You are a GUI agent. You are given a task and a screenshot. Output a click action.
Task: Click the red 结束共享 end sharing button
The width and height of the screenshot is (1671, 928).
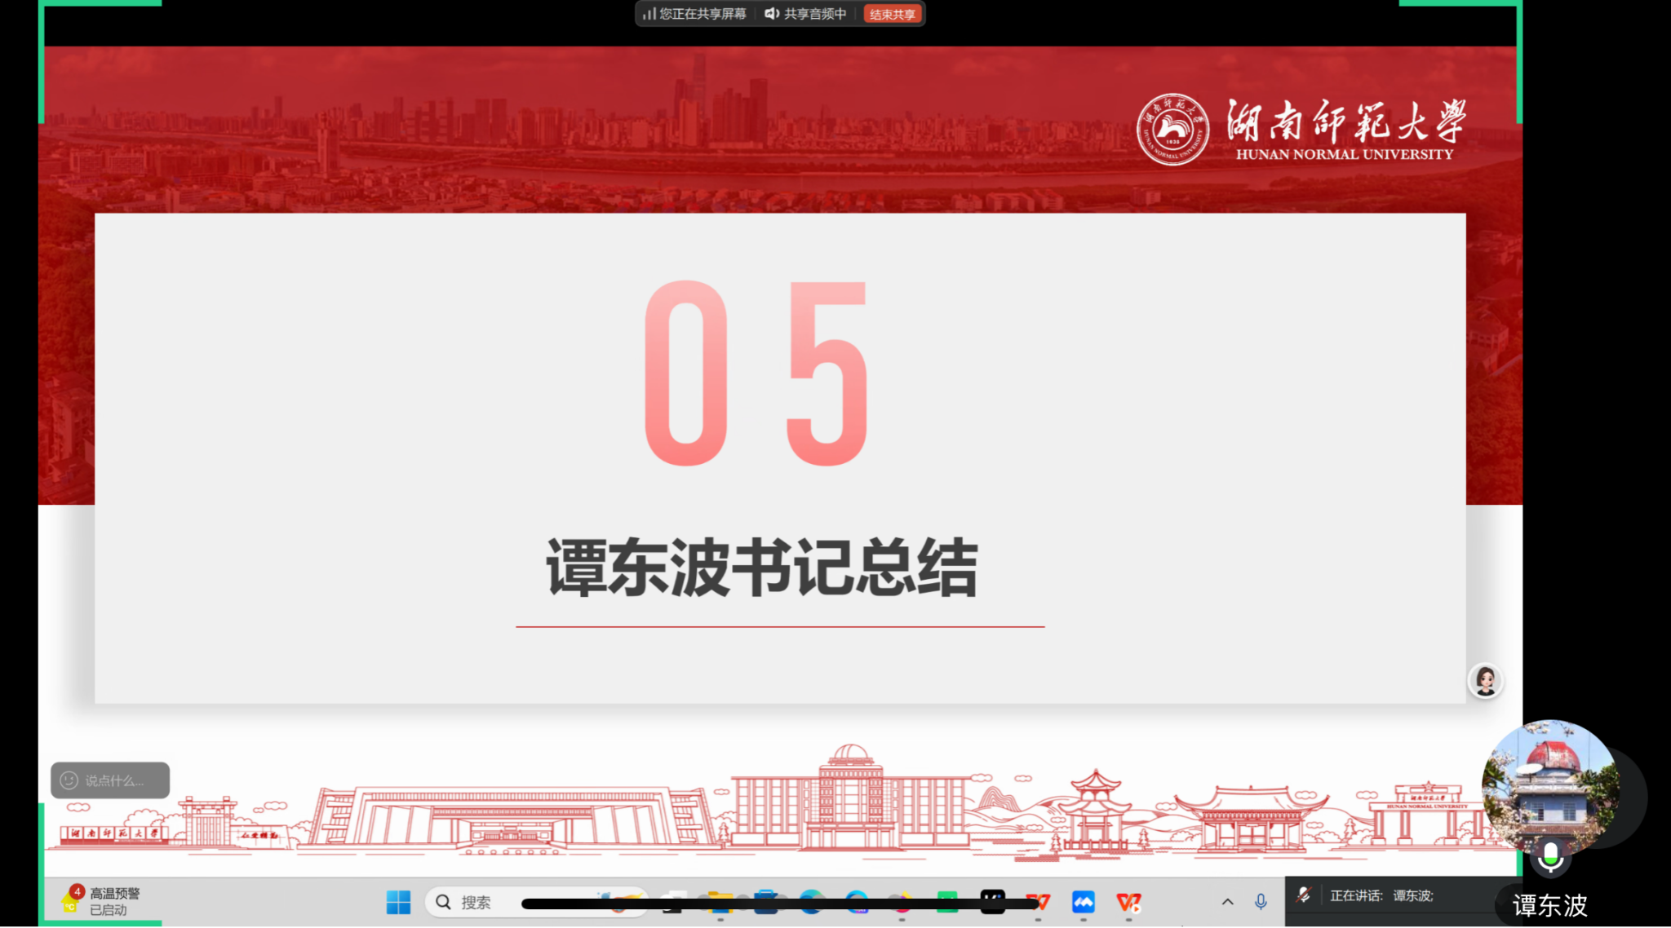point(892,14)
